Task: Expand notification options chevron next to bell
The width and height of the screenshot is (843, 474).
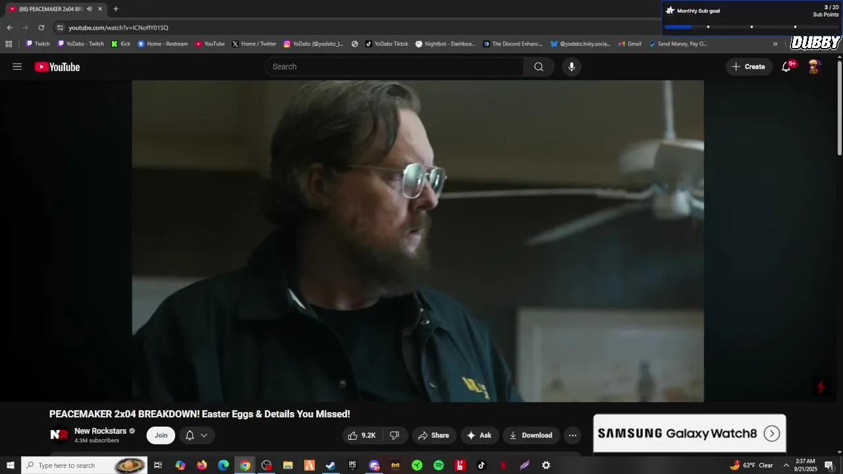Action: 204,435
